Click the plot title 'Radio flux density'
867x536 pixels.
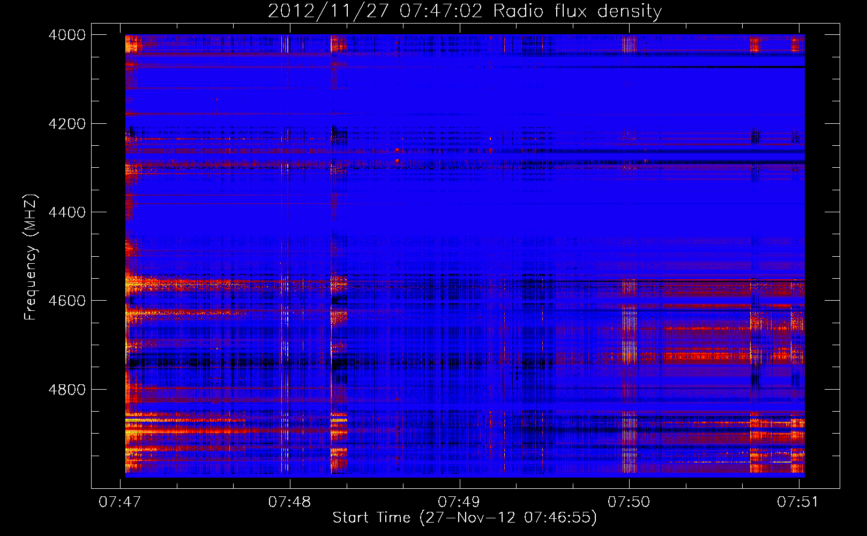coord(465,11)
